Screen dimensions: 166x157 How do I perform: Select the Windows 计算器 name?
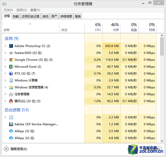pyautogui.click(x=26, y=80)
